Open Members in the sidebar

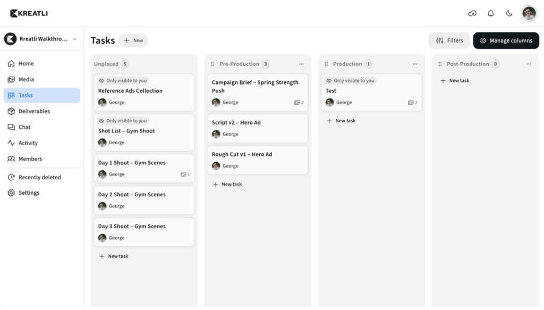(42, 159)
